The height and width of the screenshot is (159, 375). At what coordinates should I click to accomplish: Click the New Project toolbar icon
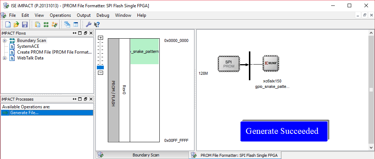pos(8,25)
